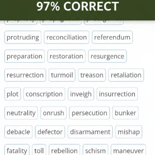Tap the 'bunker' word chip

click(125, 113)
